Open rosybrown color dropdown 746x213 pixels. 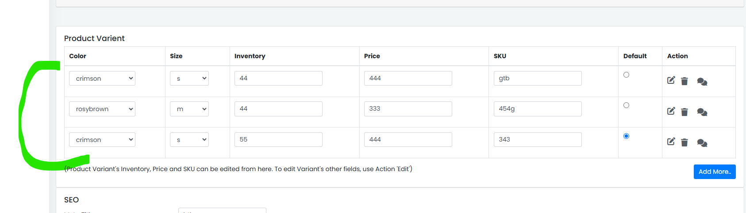(102, 109)
